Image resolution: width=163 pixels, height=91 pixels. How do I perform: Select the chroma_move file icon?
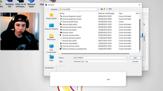coord(61,33)
